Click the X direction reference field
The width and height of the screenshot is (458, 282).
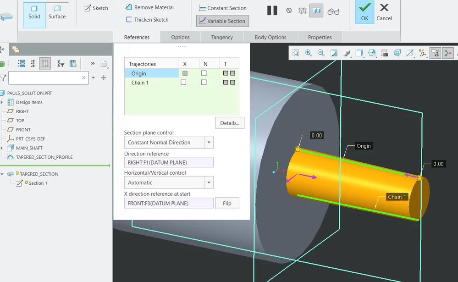click(x=169, y=203)
